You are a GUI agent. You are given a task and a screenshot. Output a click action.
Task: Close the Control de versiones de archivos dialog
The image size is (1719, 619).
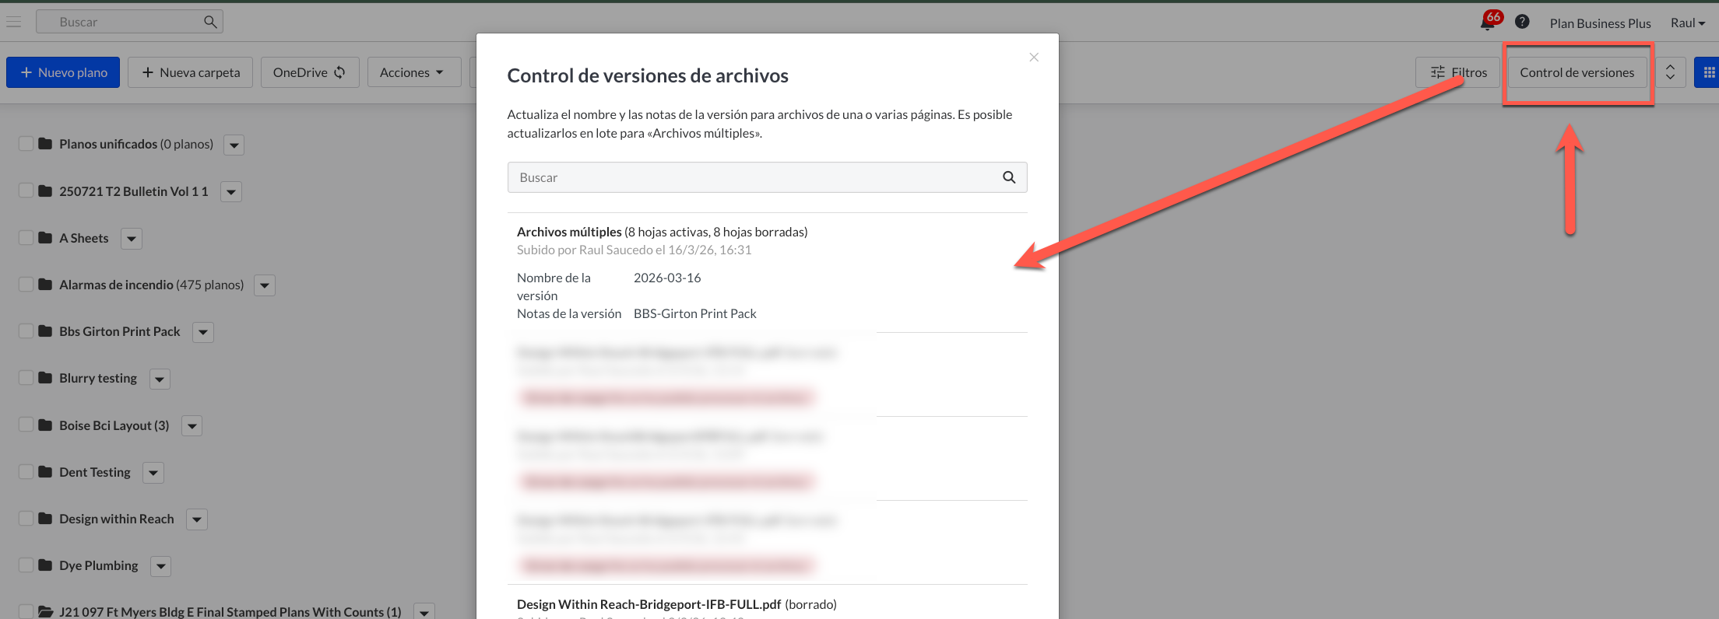[x=1033, y=58]
